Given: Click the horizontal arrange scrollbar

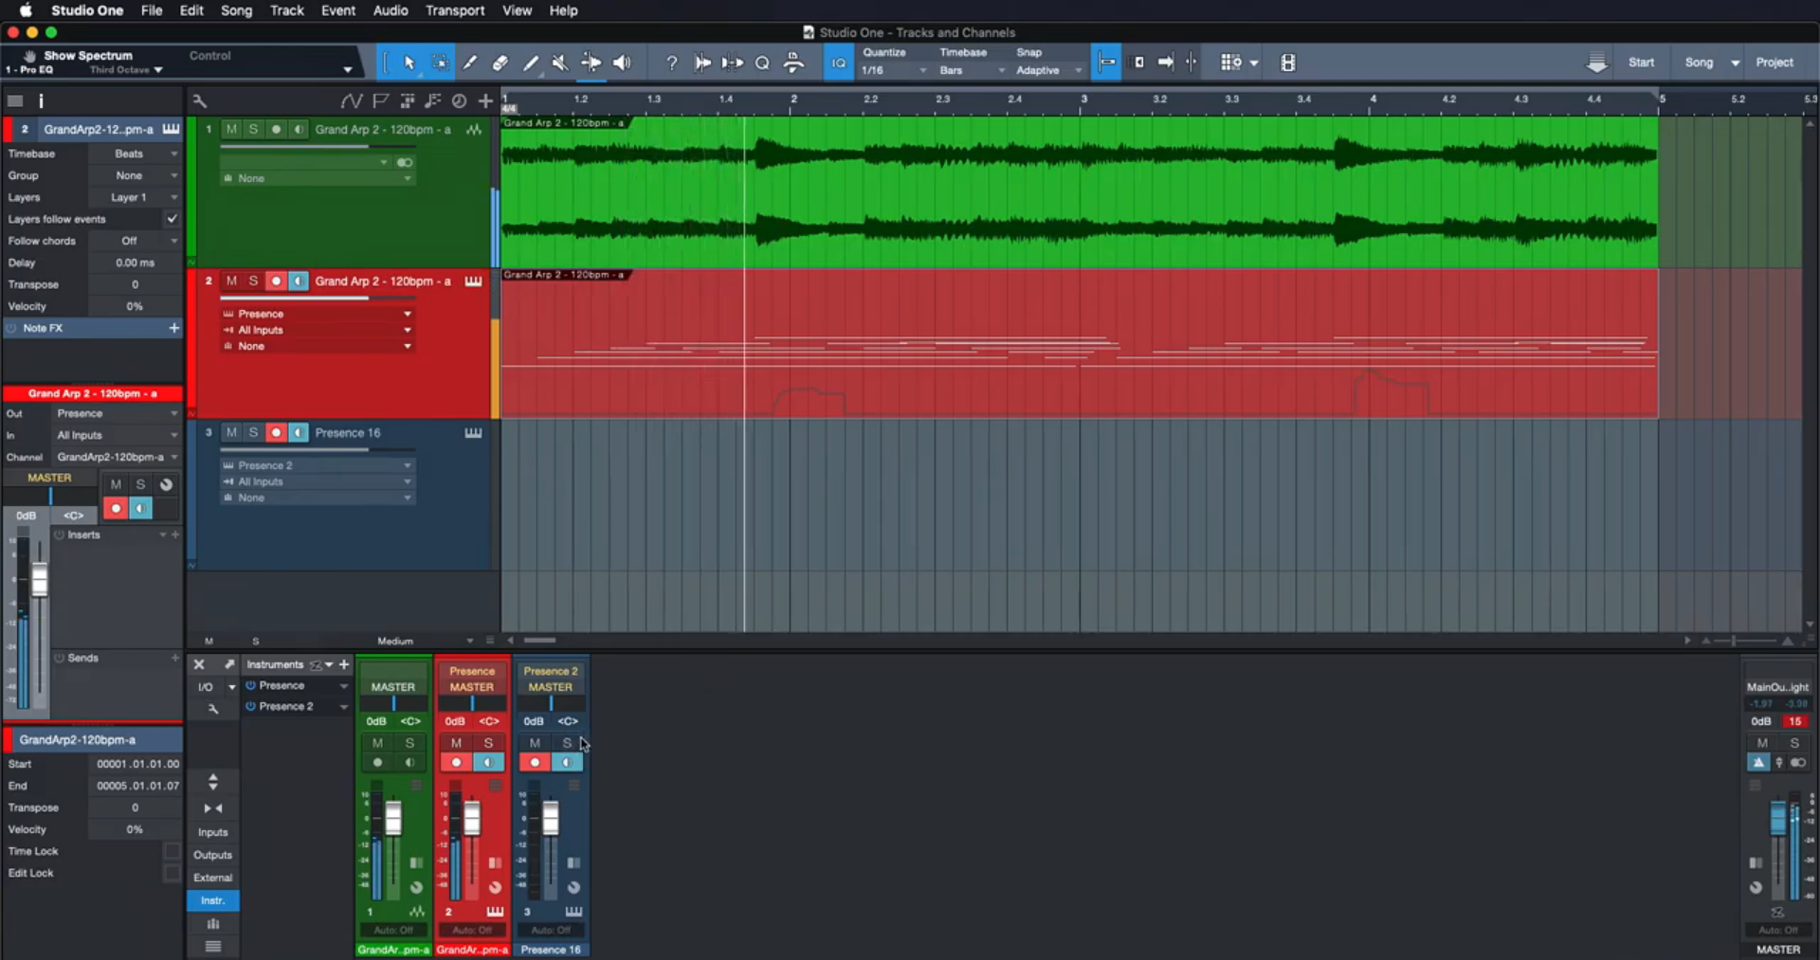Looking at the screenshot, I should pyautogui.click(x=540, y=641).
